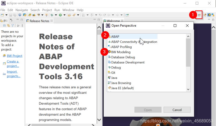Click the Debug bug icon in toolbar
216x126 pixels.
click(x=52, y=15)
